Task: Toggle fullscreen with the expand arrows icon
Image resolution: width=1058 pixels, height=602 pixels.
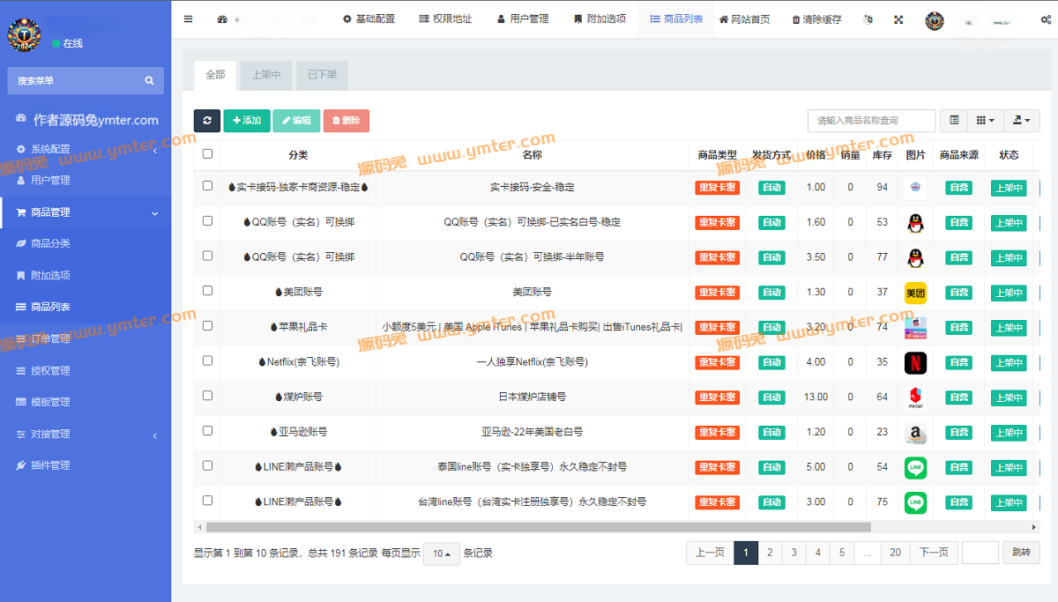Action: click(x=898, y=19)
